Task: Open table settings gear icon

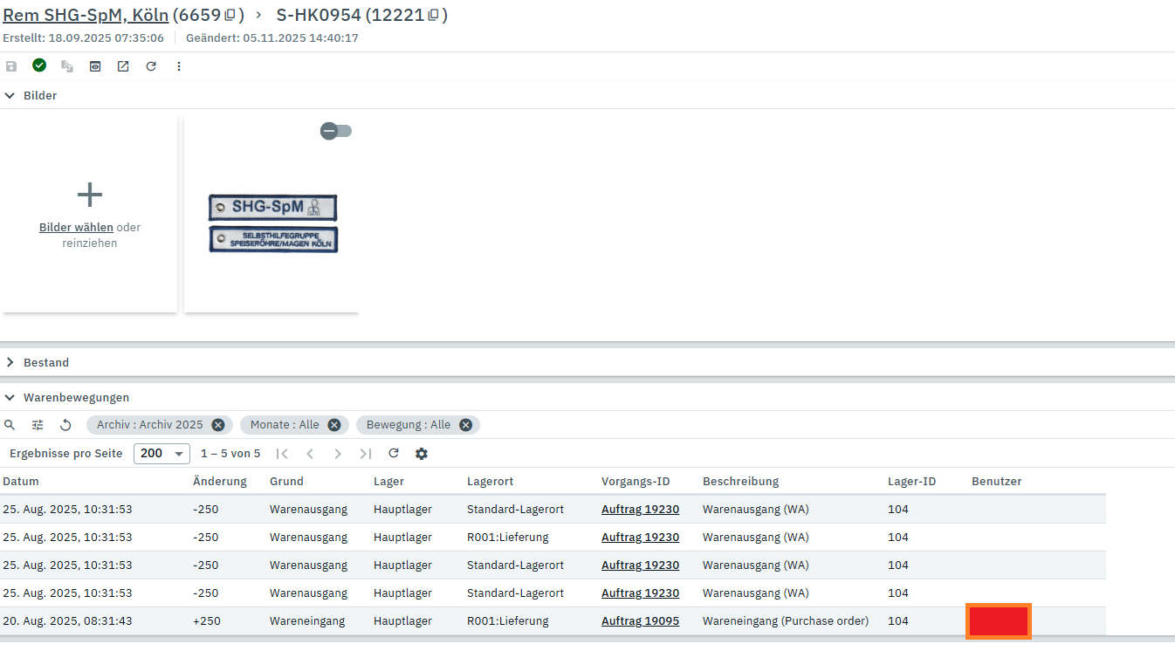Action: pyautogui.click(x=422, y=454)
